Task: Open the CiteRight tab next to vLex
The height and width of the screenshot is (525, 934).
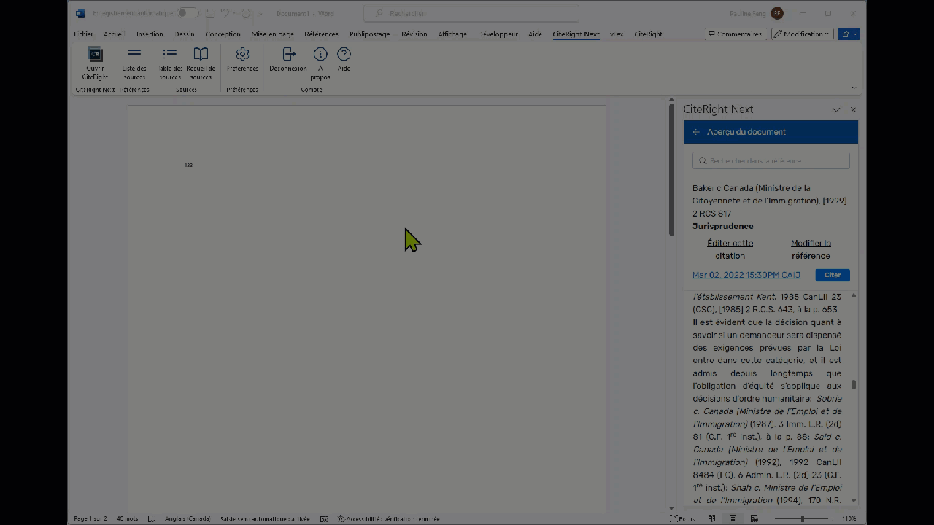Action: pos(648,34)
